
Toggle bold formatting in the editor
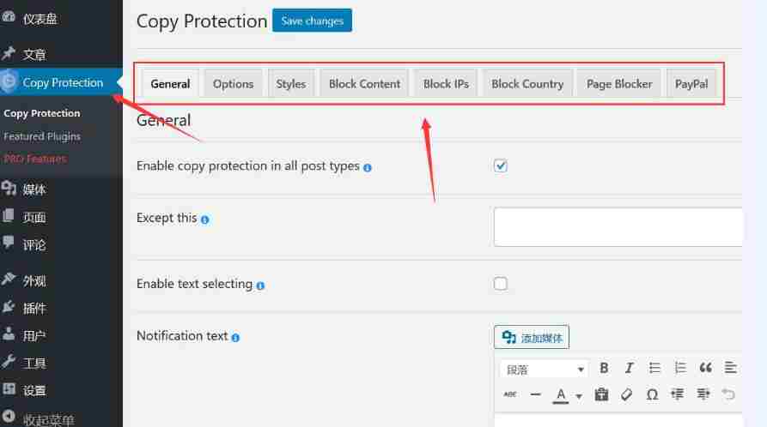point(604,368)
